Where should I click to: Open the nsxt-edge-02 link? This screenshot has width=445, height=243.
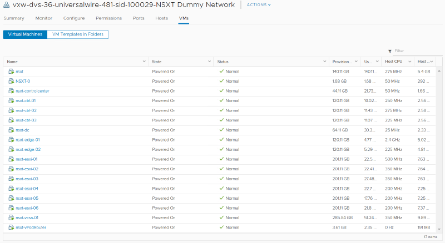click(28, 149)
